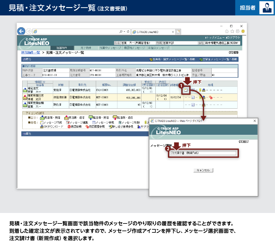275x250 pixels.
Task: Click the approval request icon in 積算見積回答 row
Action: tap(211, 98)
